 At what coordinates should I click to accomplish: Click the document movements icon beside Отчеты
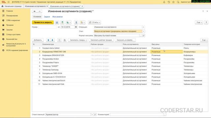click(x=76, y=22)
